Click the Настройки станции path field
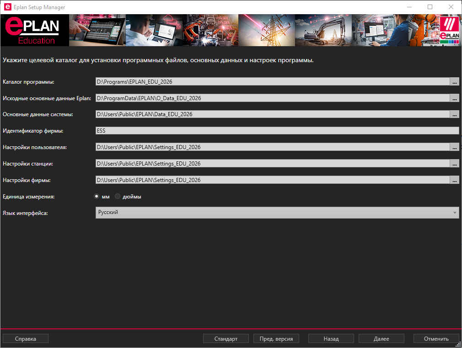The image size is (462, 348). (273, 164)
